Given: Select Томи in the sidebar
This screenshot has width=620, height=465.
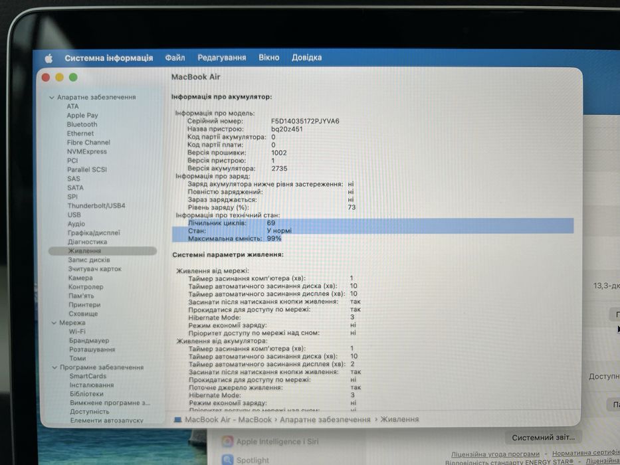Looking at the screenshot, I should click(78, 358).
